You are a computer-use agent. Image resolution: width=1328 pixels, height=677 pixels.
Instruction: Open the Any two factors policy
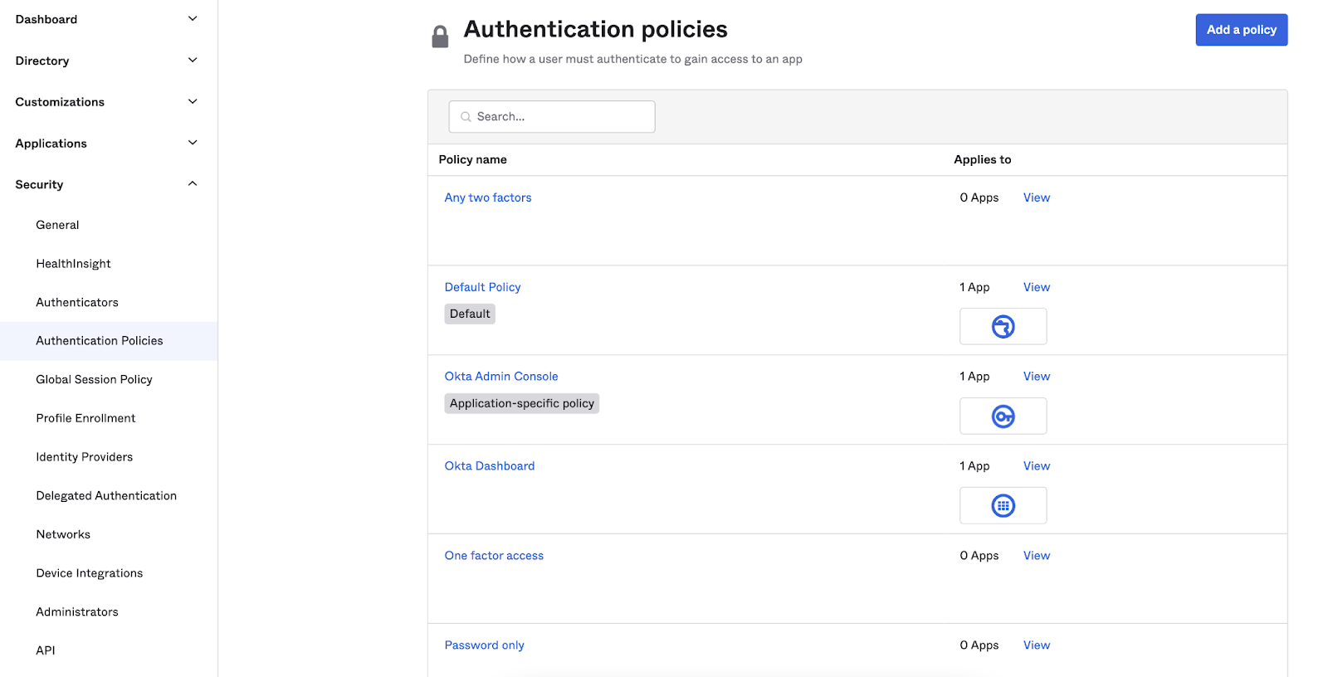pyautogui.click(x=487, y=197)
